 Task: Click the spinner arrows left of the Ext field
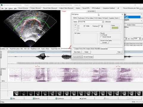[126, 39]
